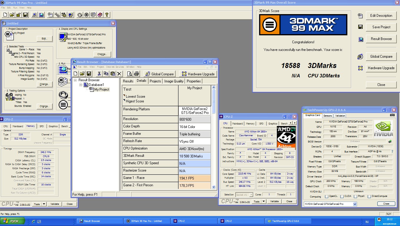Click the computer system info icon in 3DMark toolbar
The height and width of the screenshot is (226, 400).
pyautogui.click(x=34, y=14)
